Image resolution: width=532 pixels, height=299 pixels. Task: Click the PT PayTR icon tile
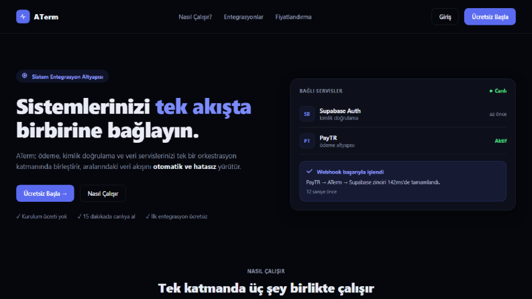tap(307, 141)
